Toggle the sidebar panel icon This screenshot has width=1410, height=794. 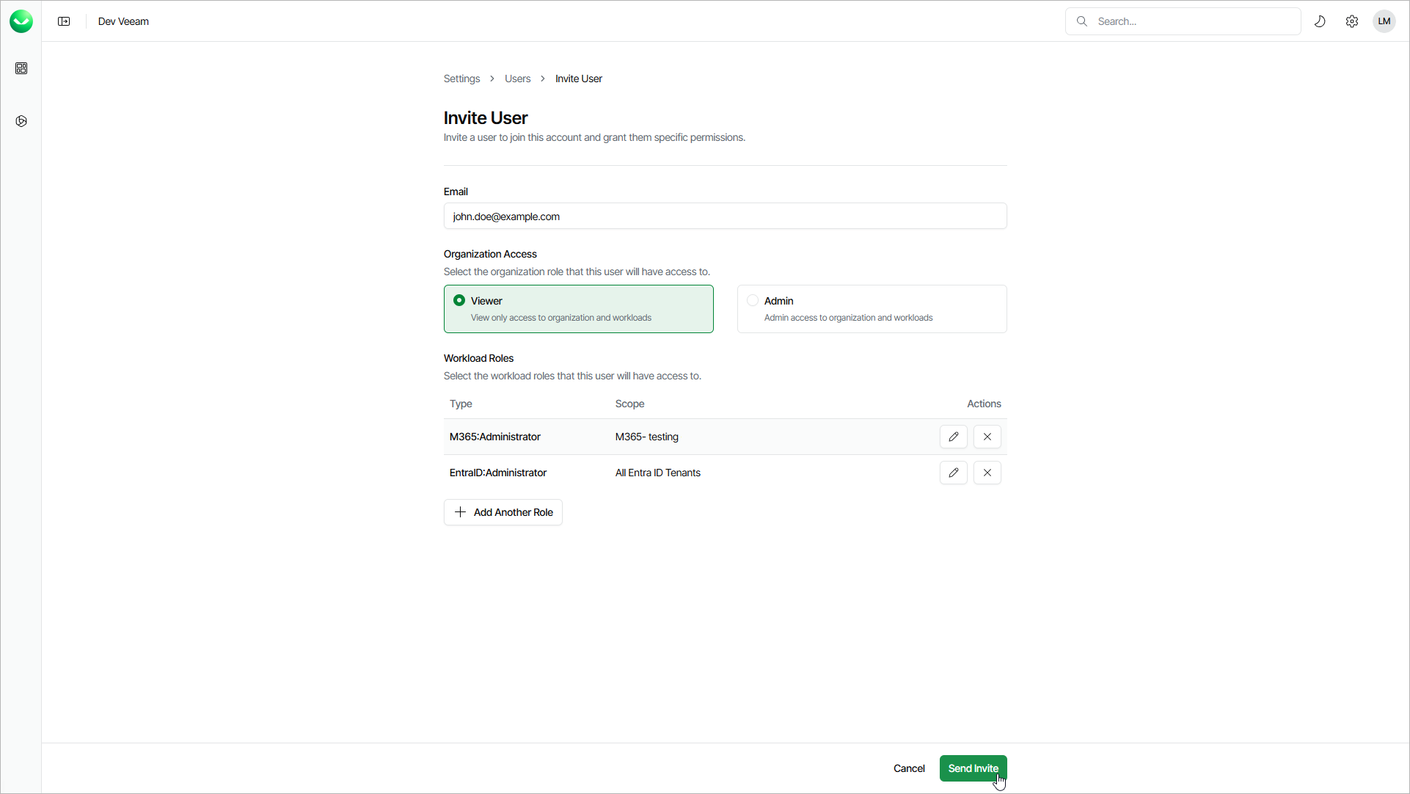tap(64, 21)
